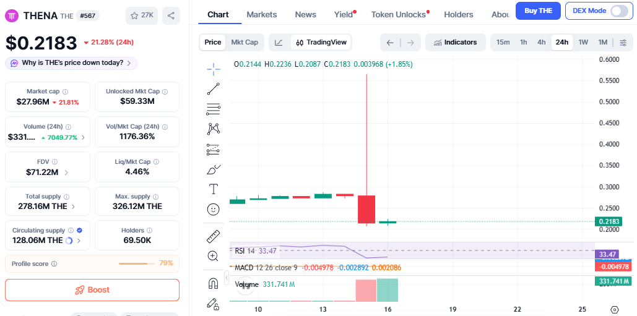This screenshot has width=637, height=316.
Task: Set chart interval to 24h
Action: [562, 42]
